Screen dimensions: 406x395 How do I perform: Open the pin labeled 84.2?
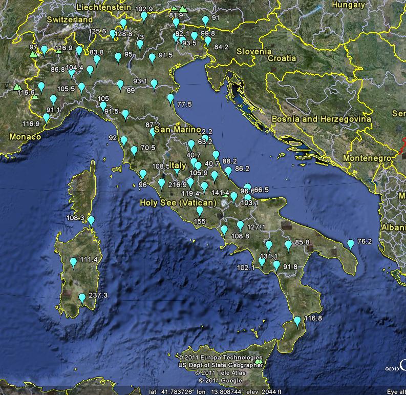(x=208, y=41)
